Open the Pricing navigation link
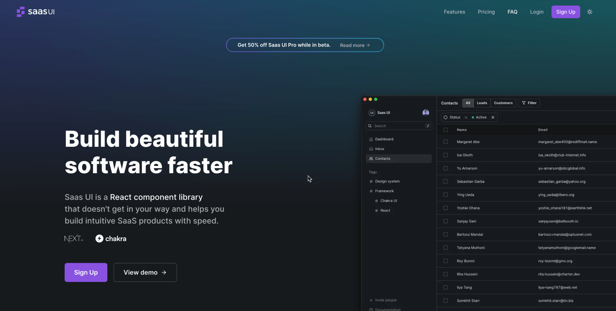This screenshot has width=616, height=311. coord(486,12)
